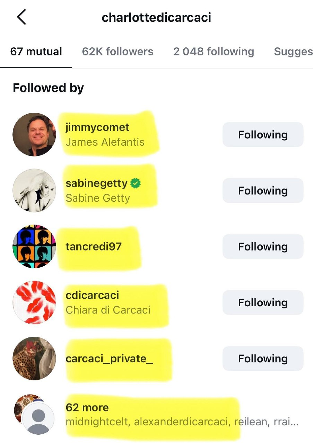Unfollow jimmycomet via Following button
Screen dimensions: 313x443
tap(263, 135)
